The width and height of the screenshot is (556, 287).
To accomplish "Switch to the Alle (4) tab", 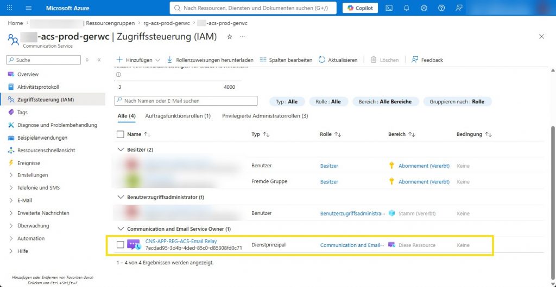I will [127, 116].
